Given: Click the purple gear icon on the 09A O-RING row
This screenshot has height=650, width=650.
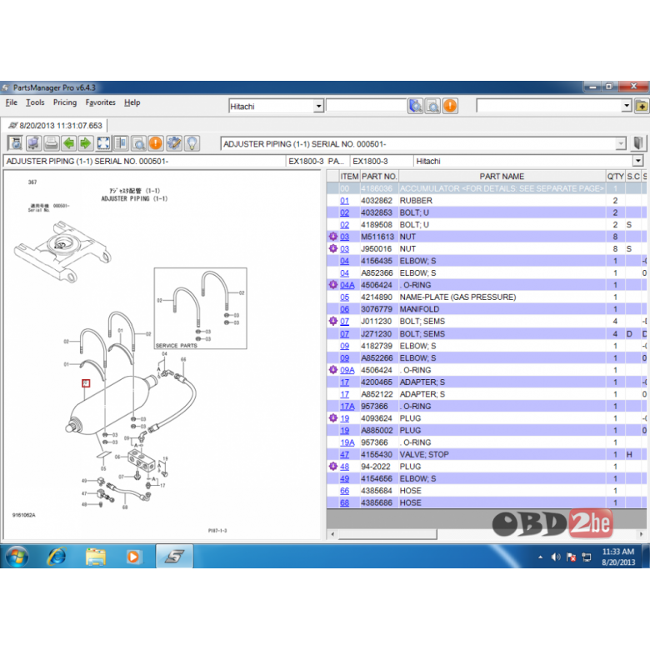Looking at the screenshot, I should [x=332, y=369].
